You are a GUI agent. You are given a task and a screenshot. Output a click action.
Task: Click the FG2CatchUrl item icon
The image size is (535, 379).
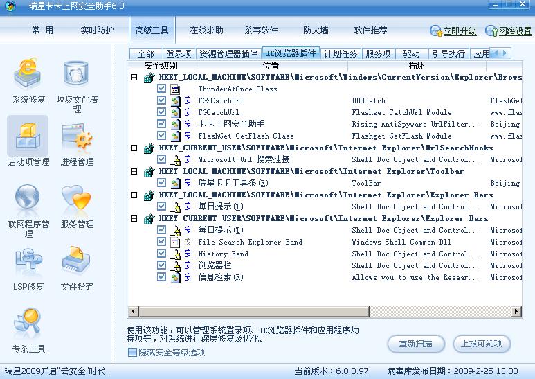(x=175, y=100)
